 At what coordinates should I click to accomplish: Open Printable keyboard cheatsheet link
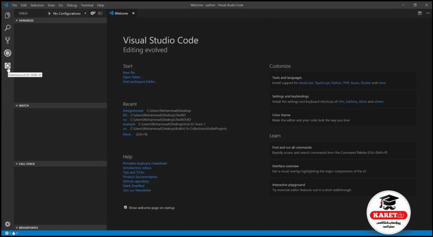tap(145, 163)
